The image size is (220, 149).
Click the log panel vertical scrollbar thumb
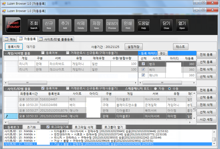(x=214, y=139)
